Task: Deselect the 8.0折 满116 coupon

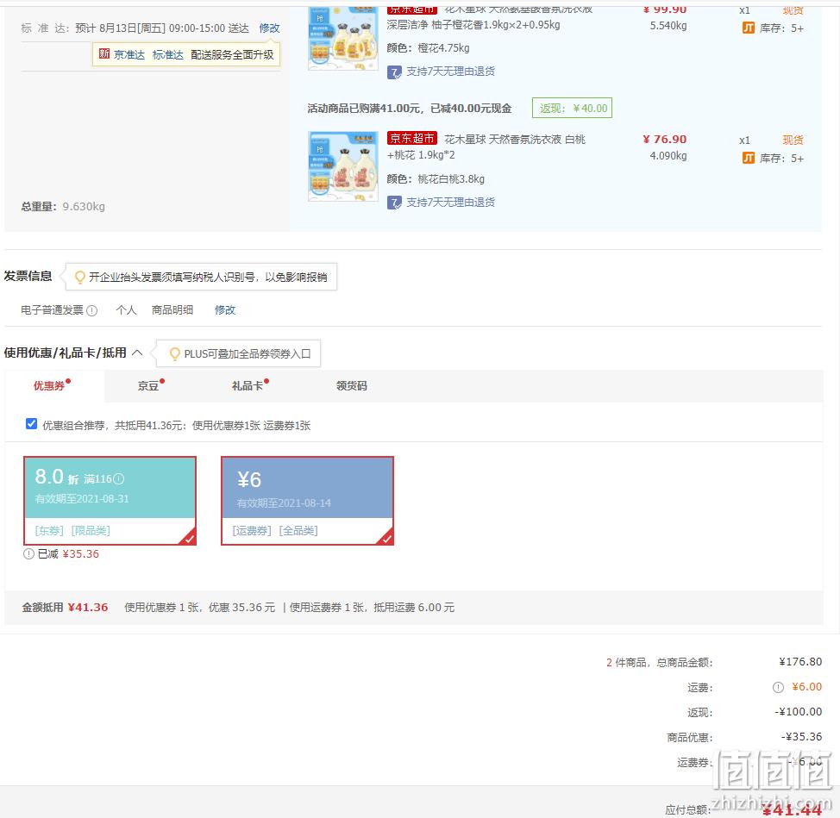Action: pyautogui.click(x=110, y=501)
